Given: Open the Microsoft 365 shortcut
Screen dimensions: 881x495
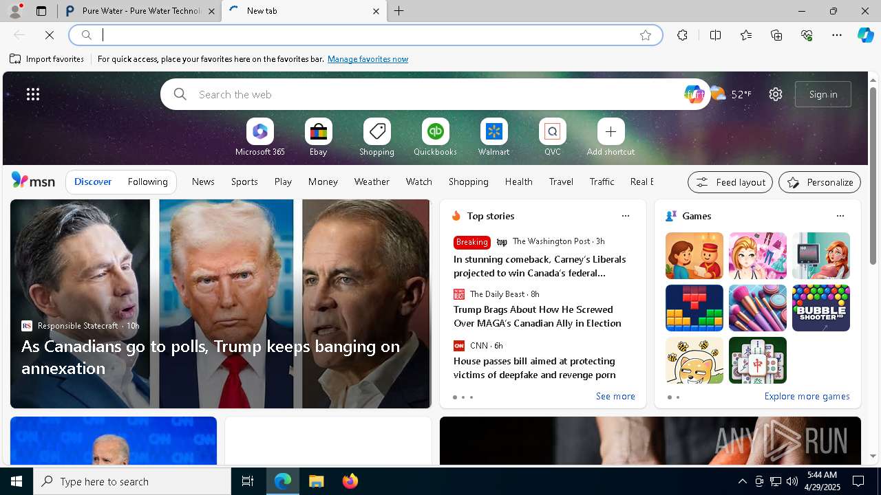Looking at the screenshot, I should click(260, 137).
